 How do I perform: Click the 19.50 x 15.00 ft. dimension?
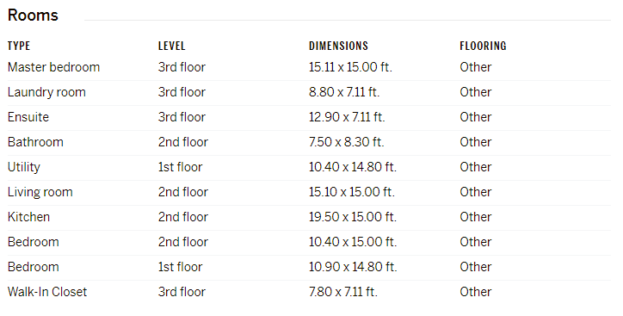353,217
